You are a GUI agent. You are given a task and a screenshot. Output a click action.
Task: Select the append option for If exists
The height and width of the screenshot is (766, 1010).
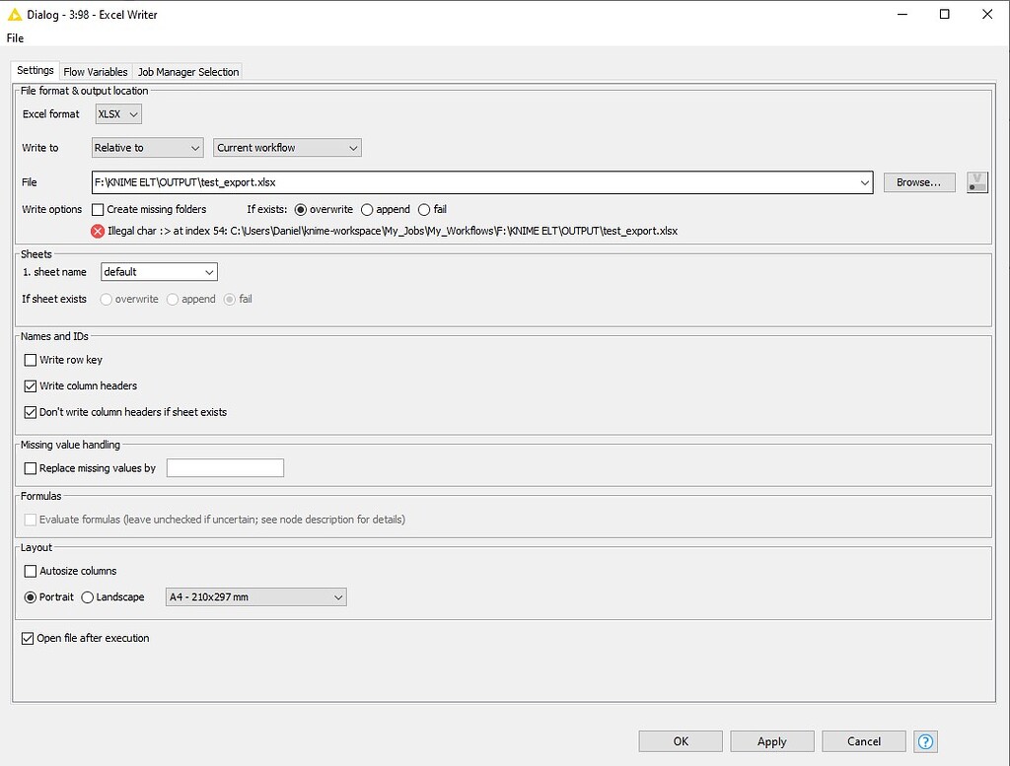pyautogui.click(x=367, y=209)
